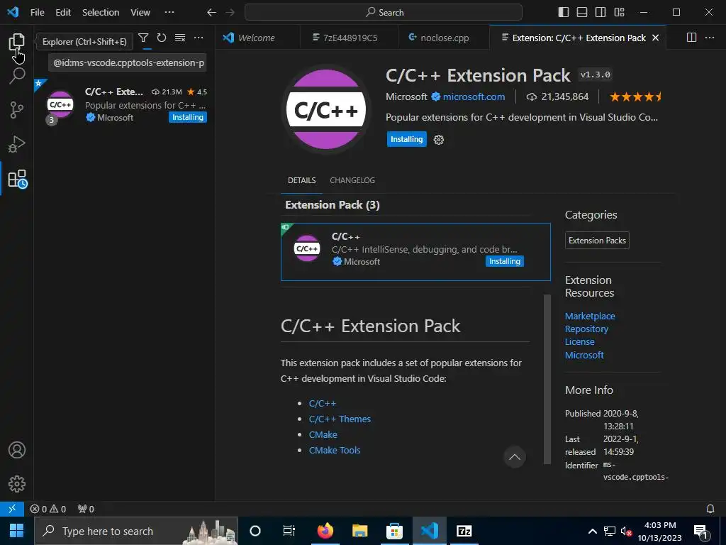Screen dimensions: 726x545
Task: Open ports forwarded status item
Action: pyautogui.click(x=86, y=509)
